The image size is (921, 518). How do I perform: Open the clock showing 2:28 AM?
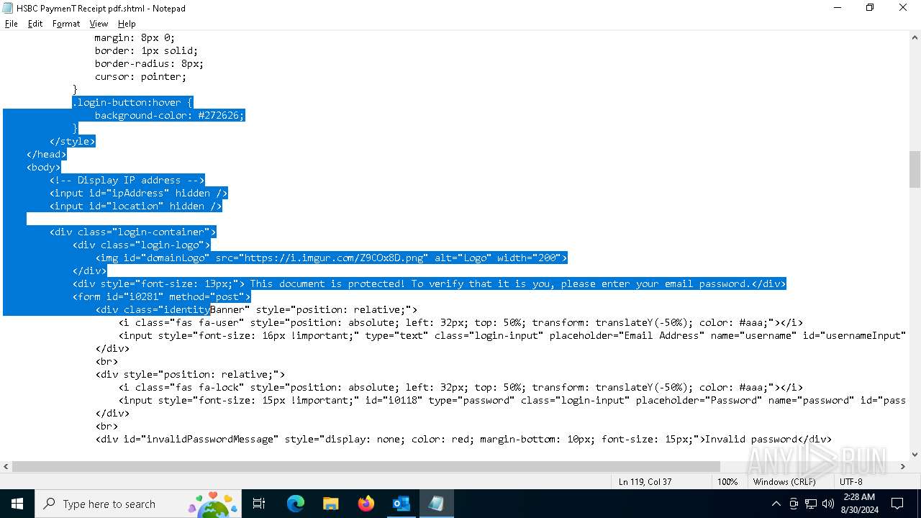pyautogui.click(x=859, y=504)
